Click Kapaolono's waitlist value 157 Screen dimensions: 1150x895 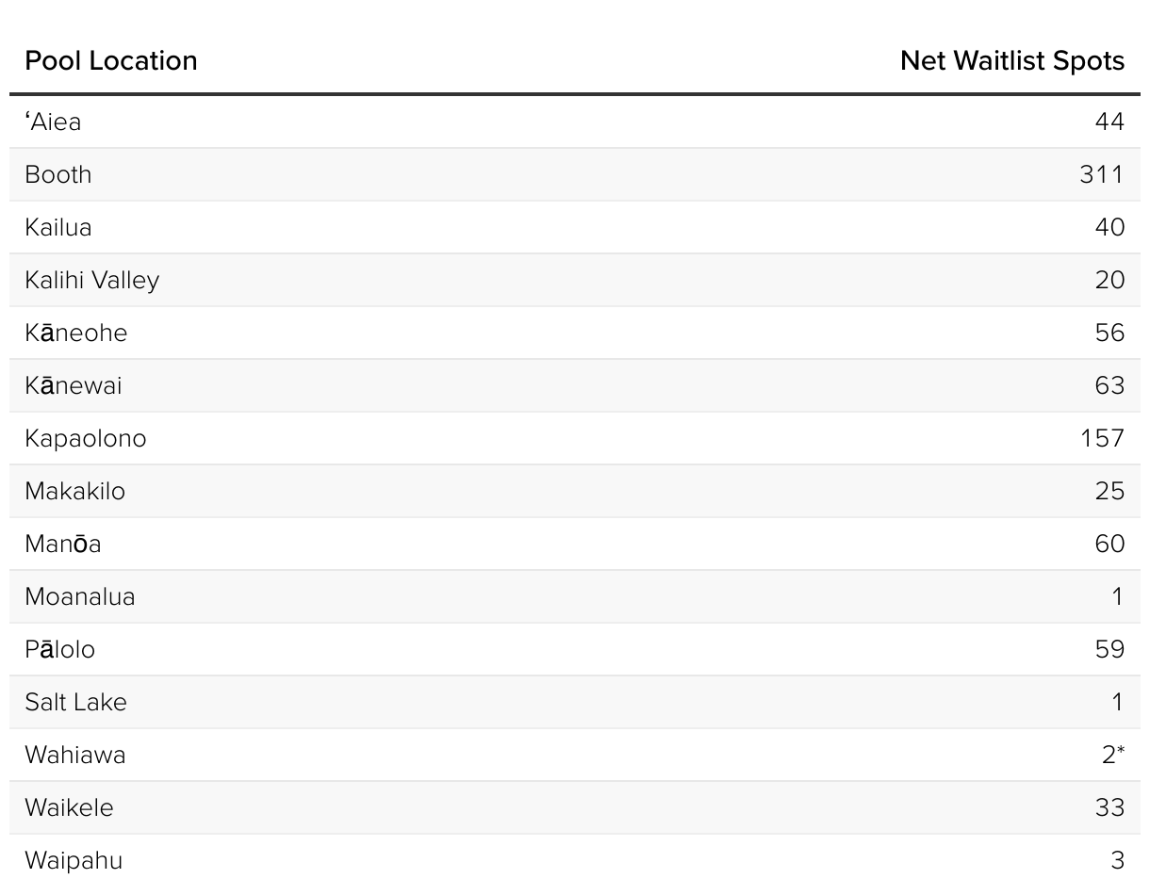[x=1103, y=438]
